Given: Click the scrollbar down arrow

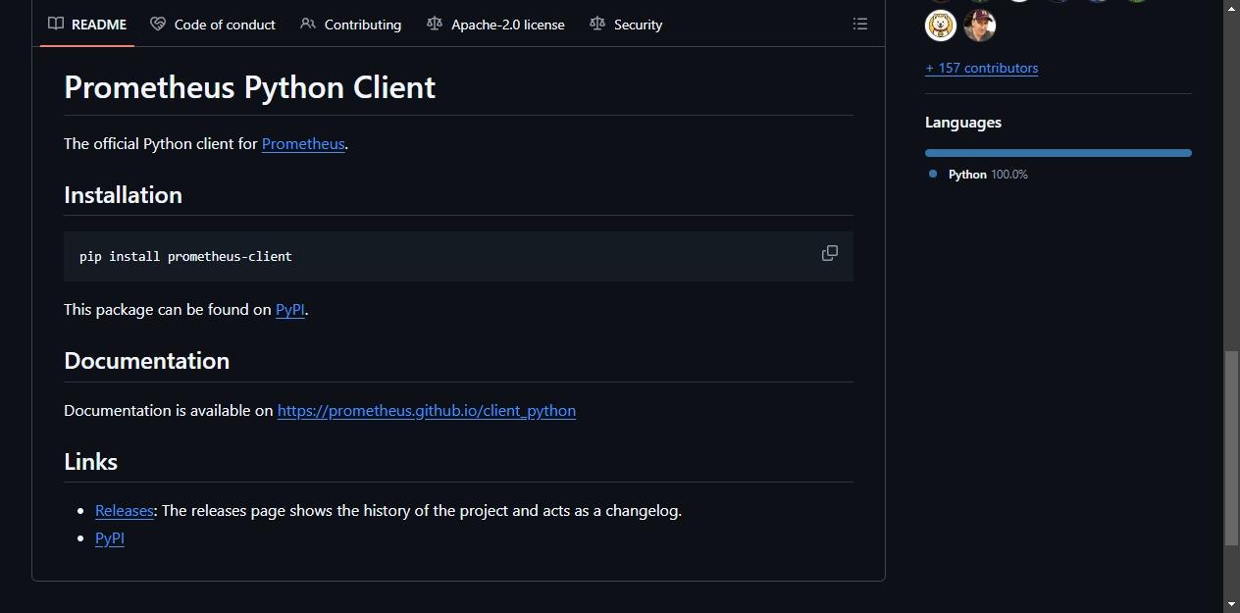Looking at the screenshot, I should tap(1231, 604).
